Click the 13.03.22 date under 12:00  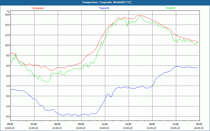coord(104,128)
